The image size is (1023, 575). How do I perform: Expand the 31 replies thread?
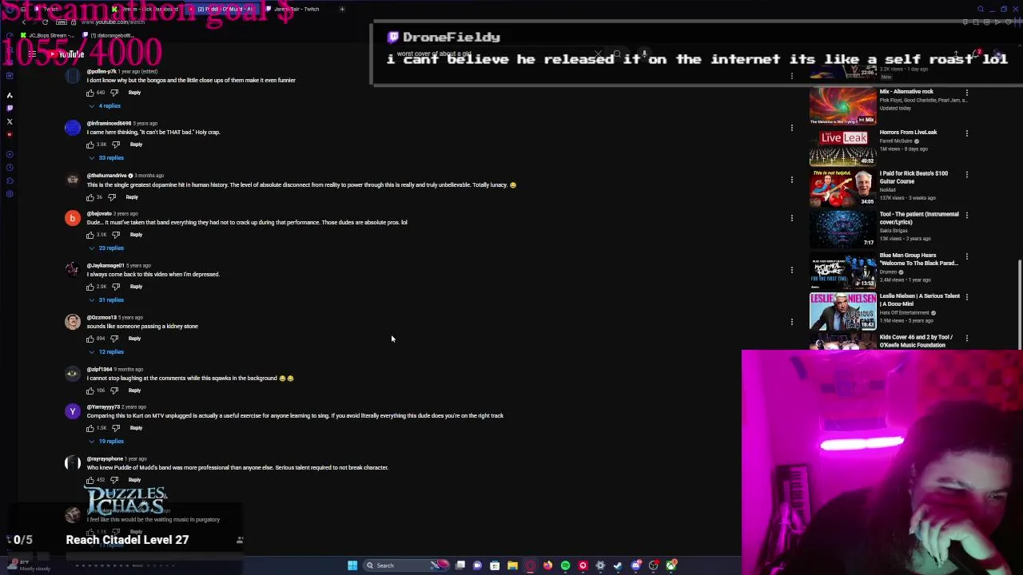tap(107, 300)
